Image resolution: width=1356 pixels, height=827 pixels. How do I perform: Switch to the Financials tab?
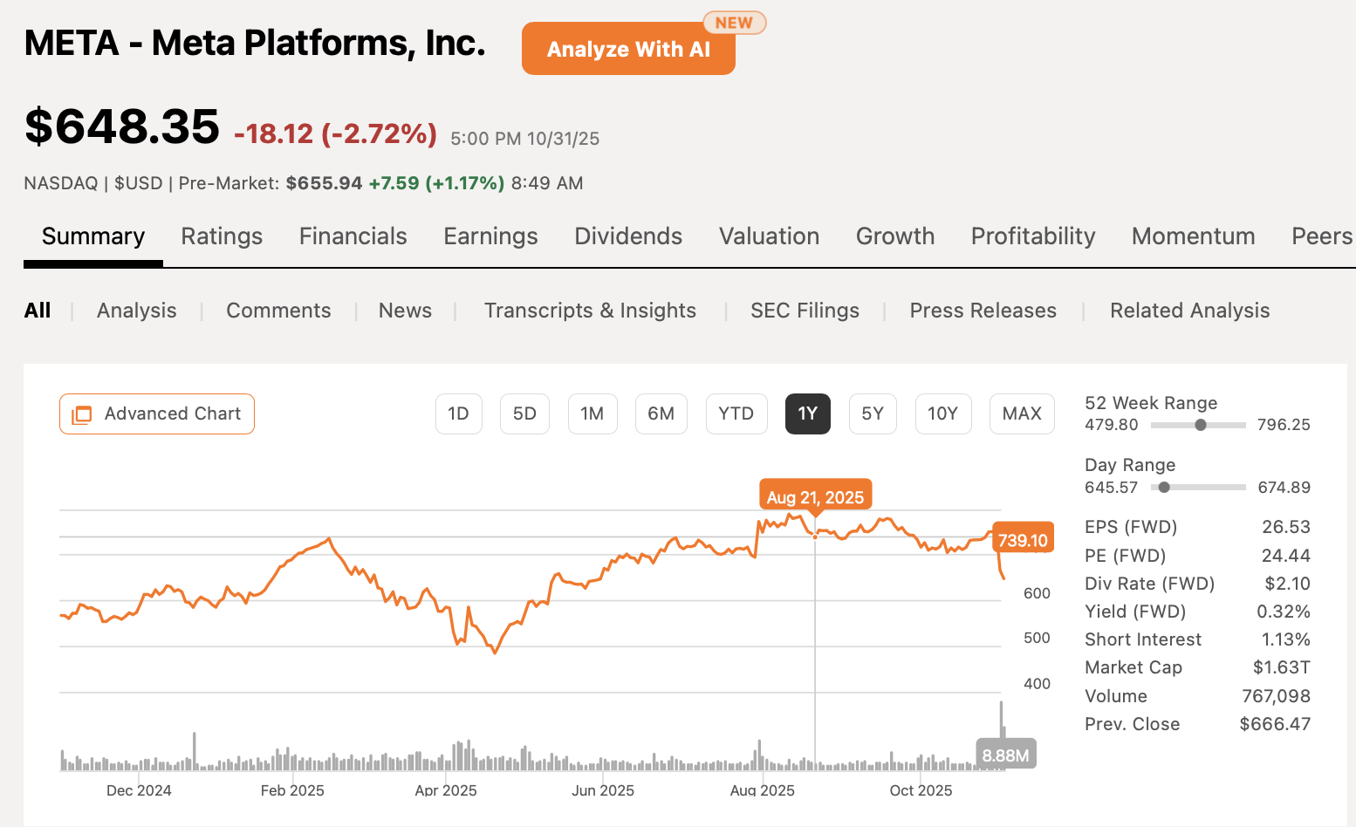(x=353, y=236)
